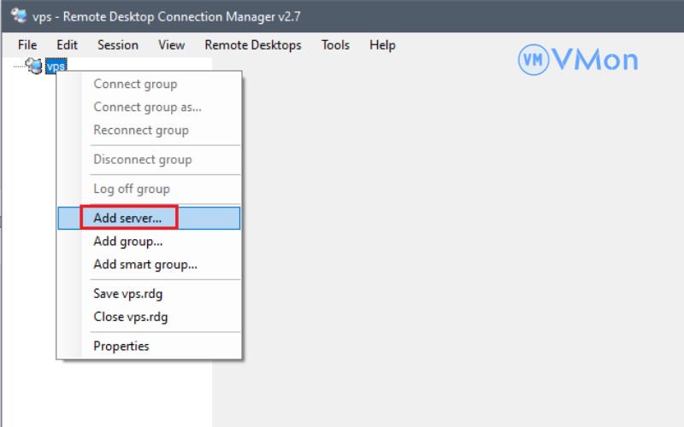The image size is (684, 427).
Task: Open the Remote Desktops menu
Action: (253, 45)
